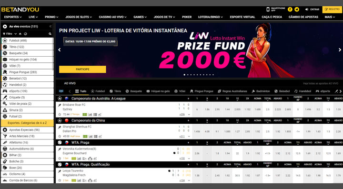This screenshot has height=189, width=343.
Task: Switch to the Tudo sports tab
Action: point(81,91)
